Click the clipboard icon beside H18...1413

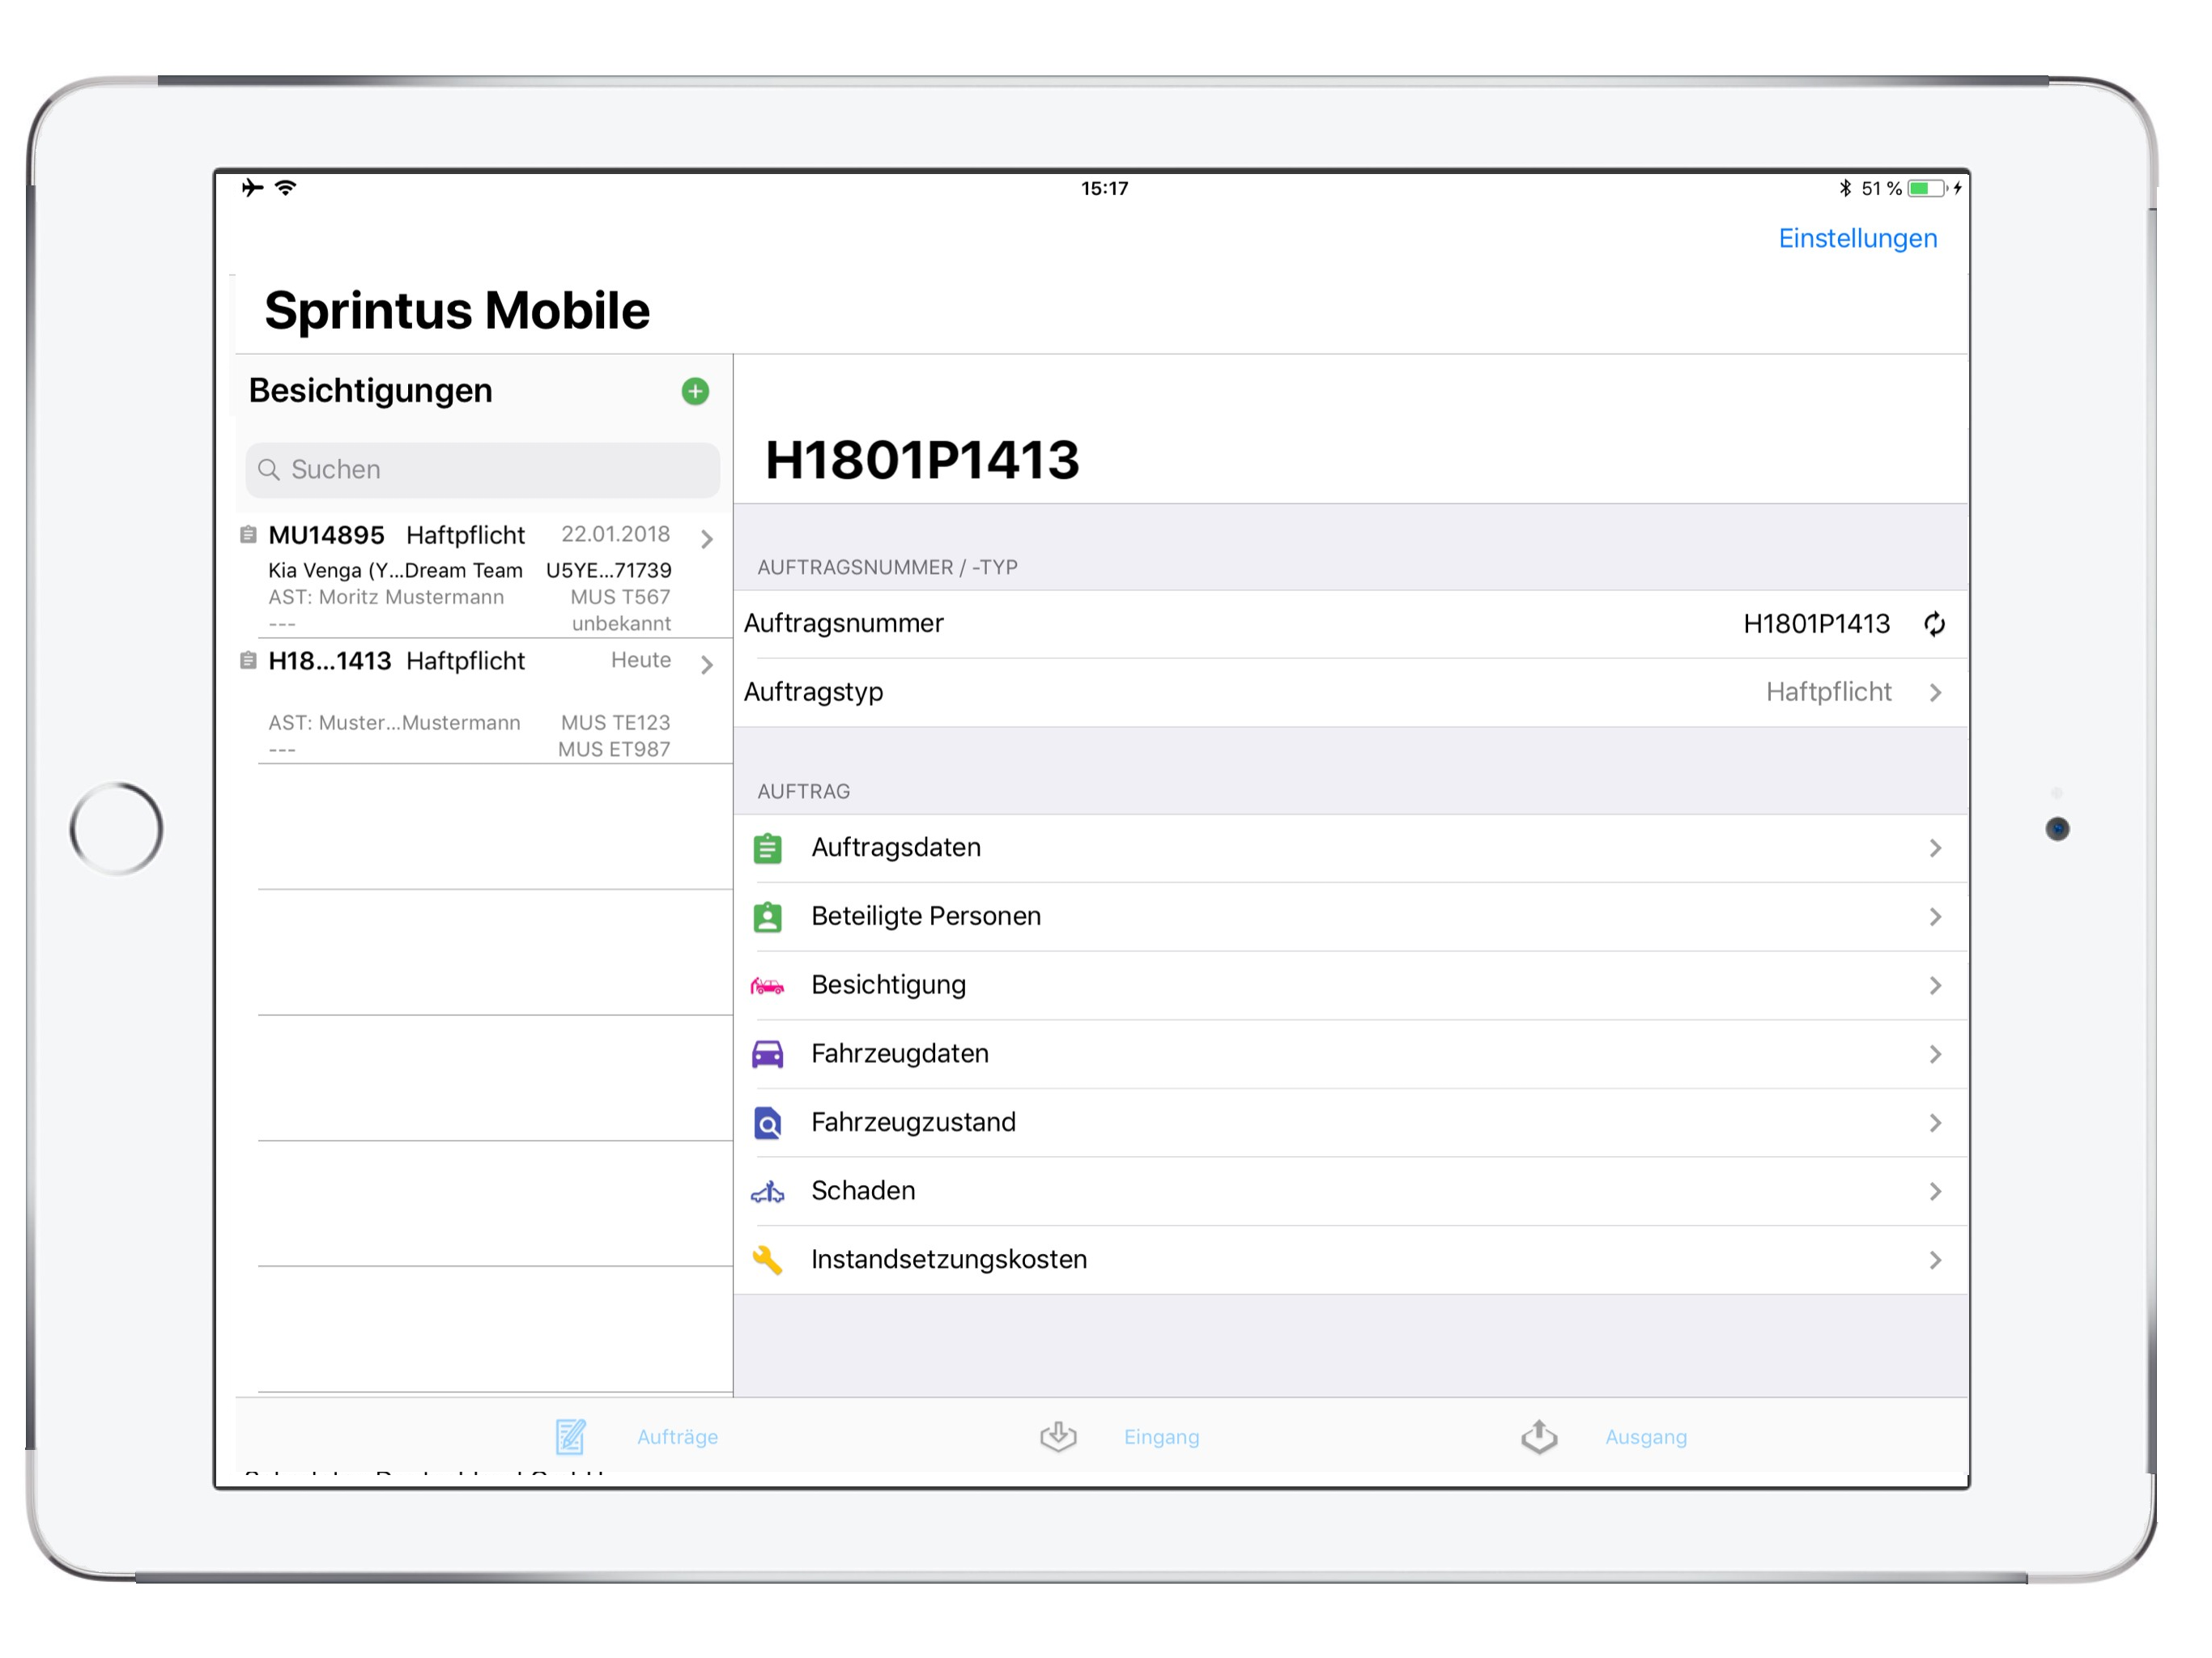pos(248,661)
